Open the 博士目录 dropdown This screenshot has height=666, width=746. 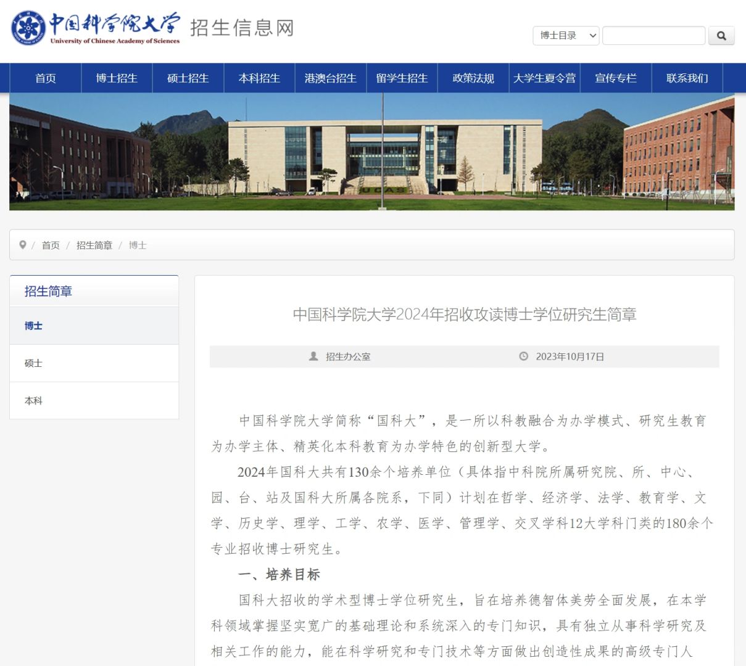pos(566,36)
